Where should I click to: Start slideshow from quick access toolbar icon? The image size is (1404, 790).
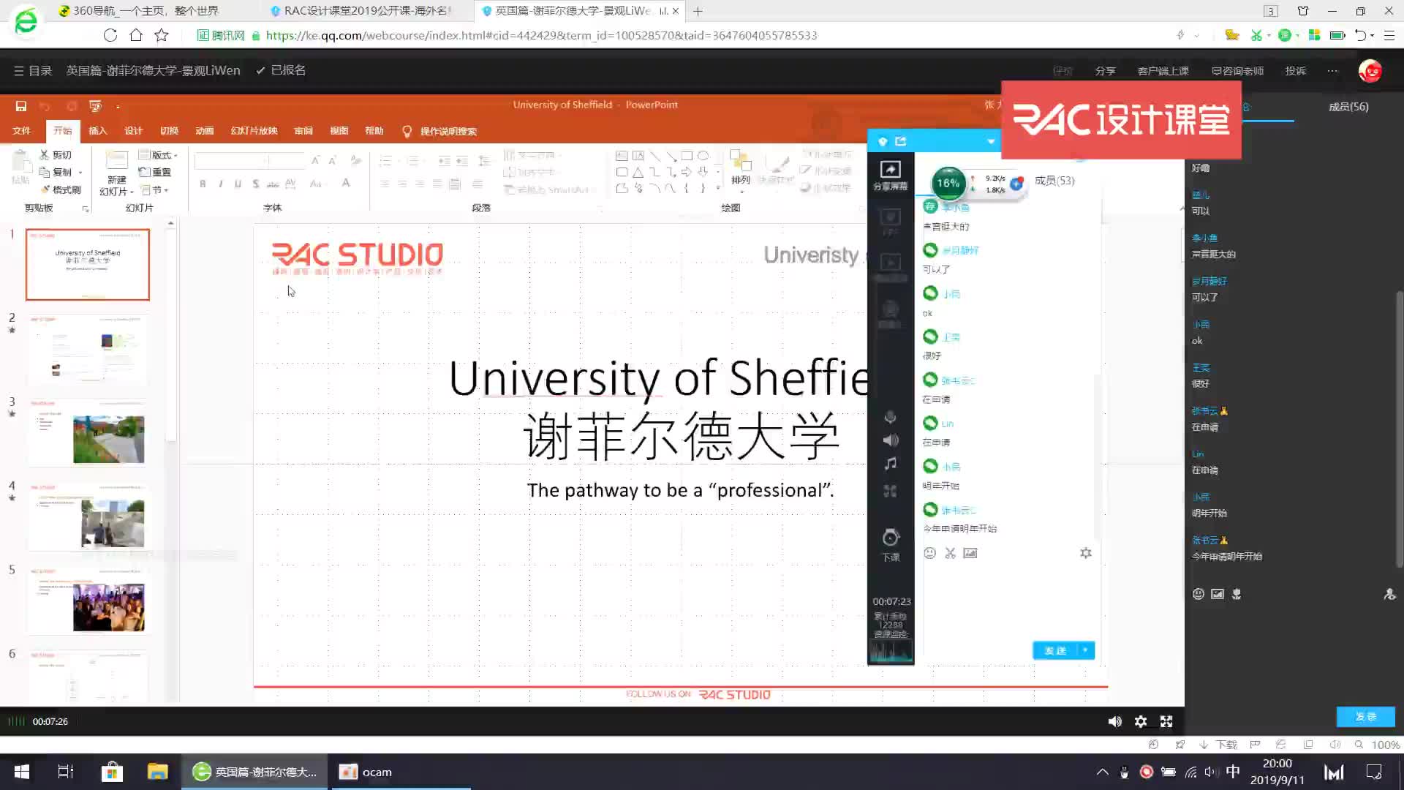point(95,106)
